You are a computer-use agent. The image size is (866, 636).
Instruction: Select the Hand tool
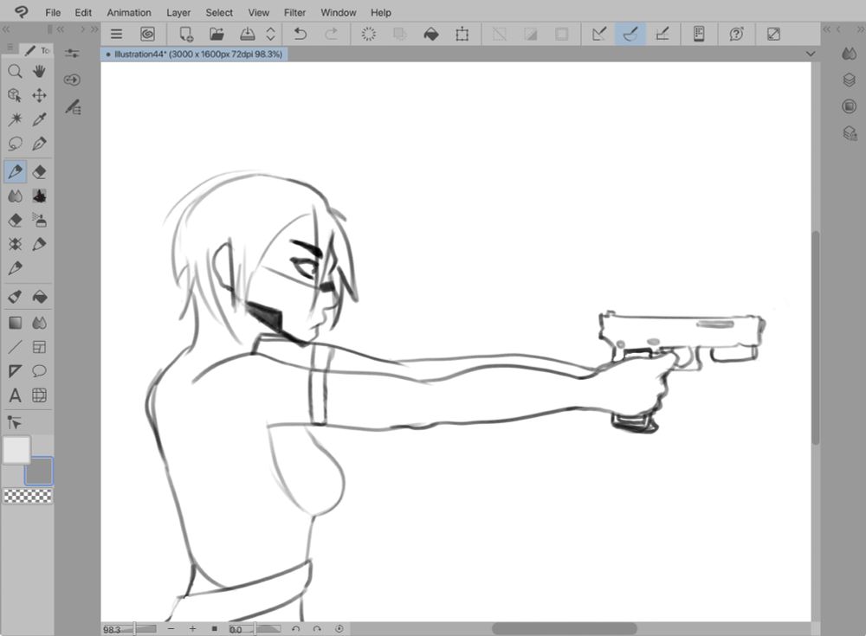39,72
